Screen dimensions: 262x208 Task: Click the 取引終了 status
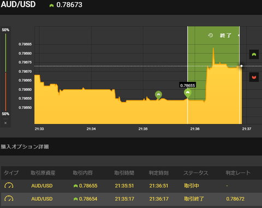(x=194, y=199)
